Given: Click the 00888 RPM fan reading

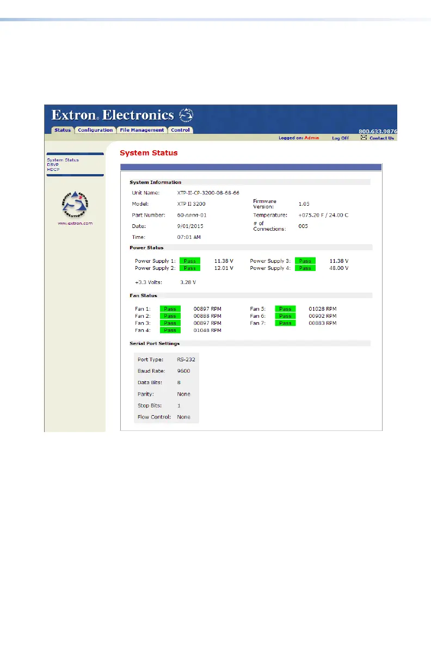Looking at the screenshot, I should [x=207, y=316].
